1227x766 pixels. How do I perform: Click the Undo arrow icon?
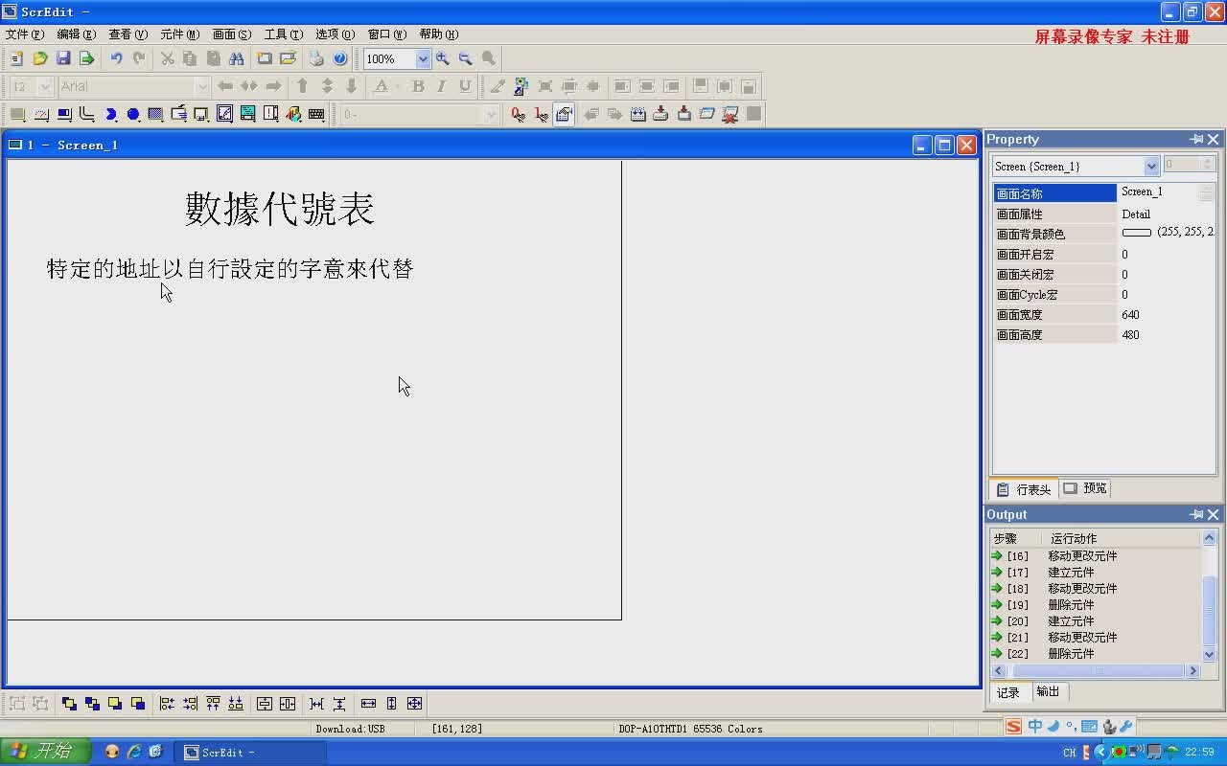(x=116, y=58)
